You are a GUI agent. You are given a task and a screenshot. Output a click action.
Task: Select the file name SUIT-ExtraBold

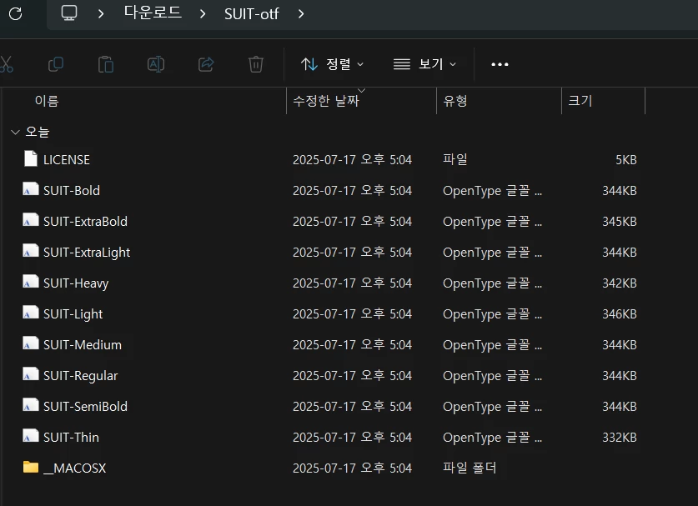tap(85, 221)
